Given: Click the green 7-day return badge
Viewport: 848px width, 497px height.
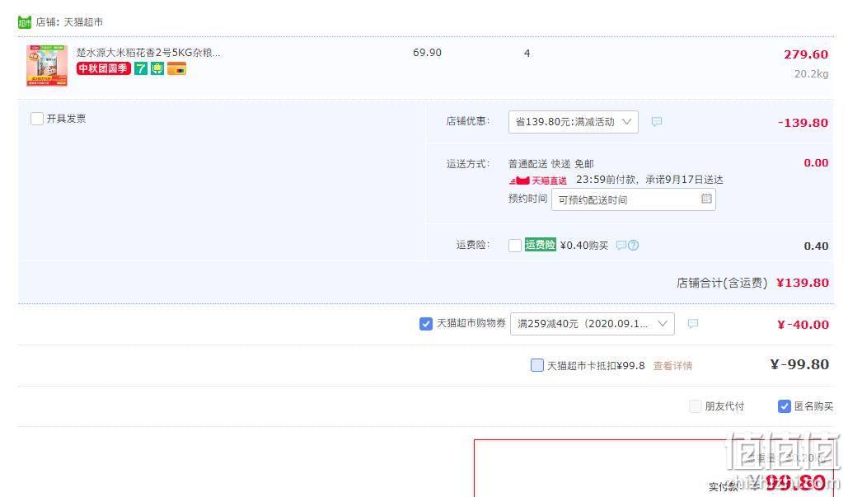Looking at the screenshot, I should pyautogui.click(x=141, y=68).
